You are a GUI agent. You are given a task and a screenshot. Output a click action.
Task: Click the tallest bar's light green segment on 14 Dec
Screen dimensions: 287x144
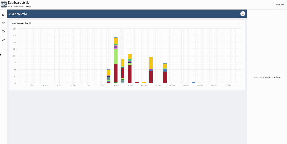[116, 56]
